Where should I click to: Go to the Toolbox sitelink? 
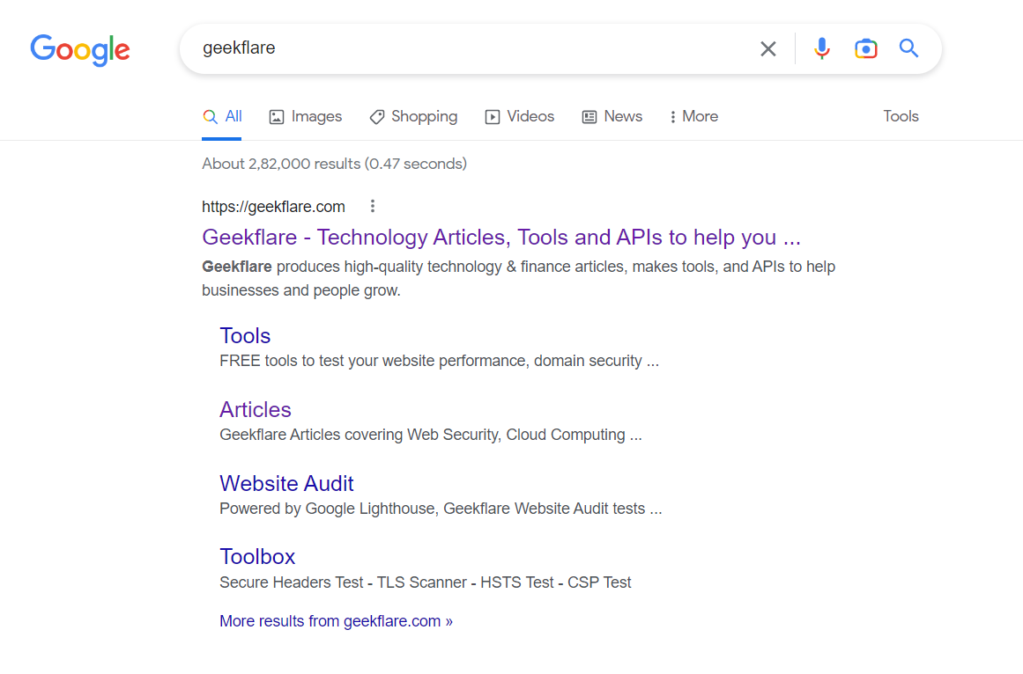257,557
